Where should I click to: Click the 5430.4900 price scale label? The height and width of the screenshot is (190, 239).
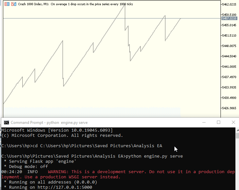[229, 98]
